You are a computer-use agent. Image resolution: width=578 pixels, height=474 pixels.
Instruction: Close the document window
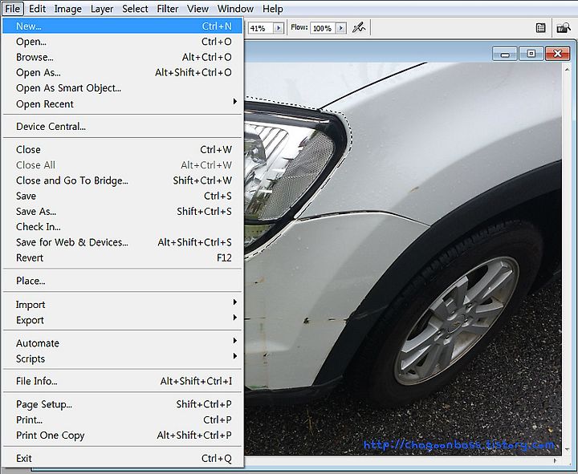pos(557,54)
